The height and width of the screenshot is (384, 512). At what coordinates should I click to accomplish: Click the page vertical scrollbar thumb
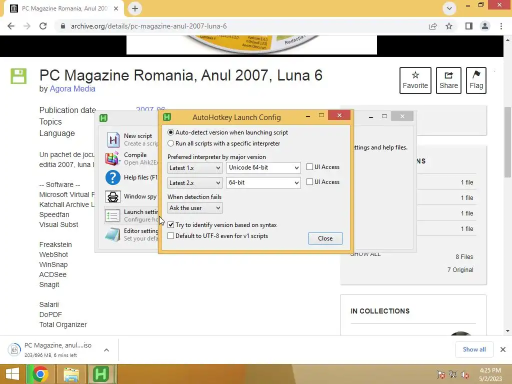[507, 142]
